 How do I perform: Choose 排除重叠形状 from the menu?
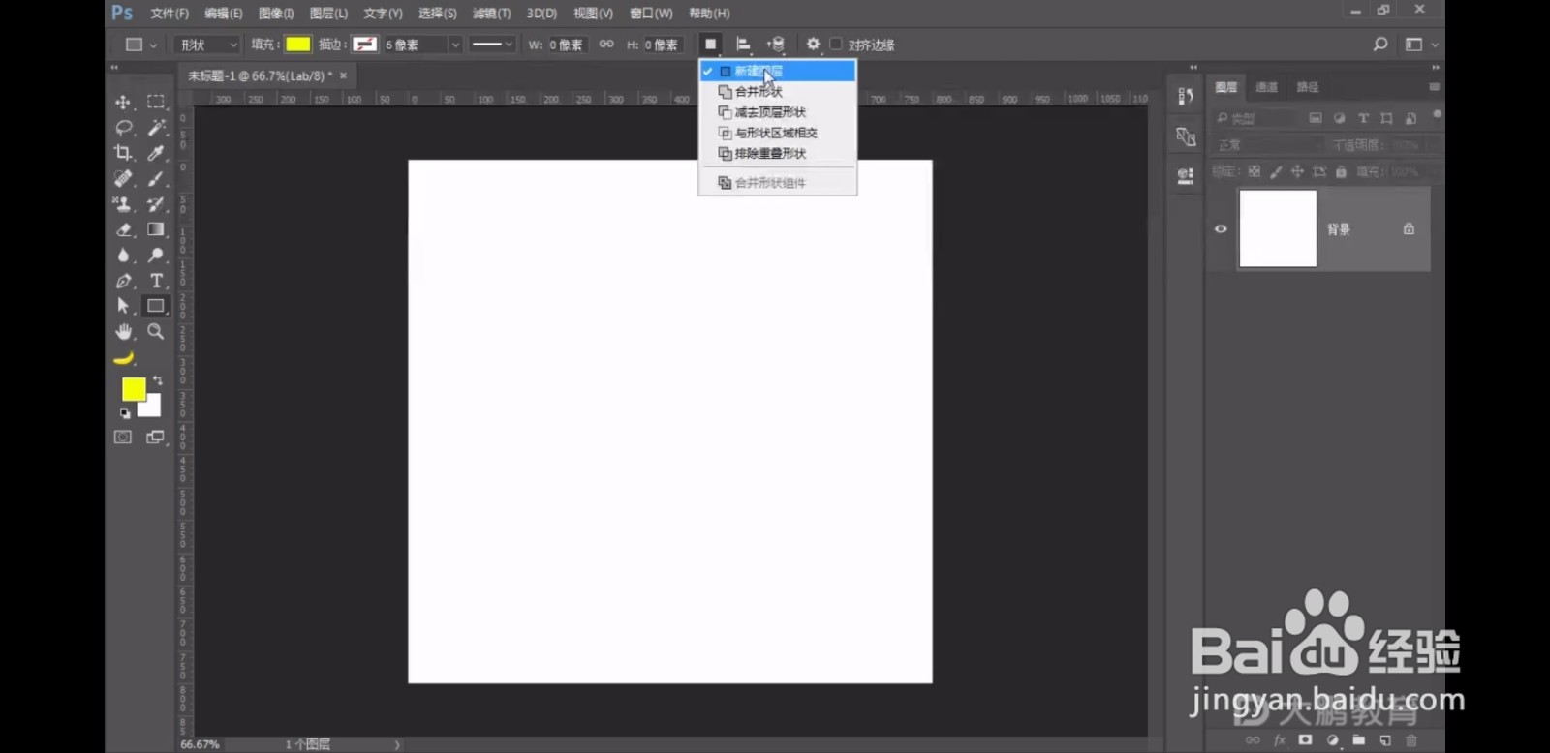[x=777, y=153]
